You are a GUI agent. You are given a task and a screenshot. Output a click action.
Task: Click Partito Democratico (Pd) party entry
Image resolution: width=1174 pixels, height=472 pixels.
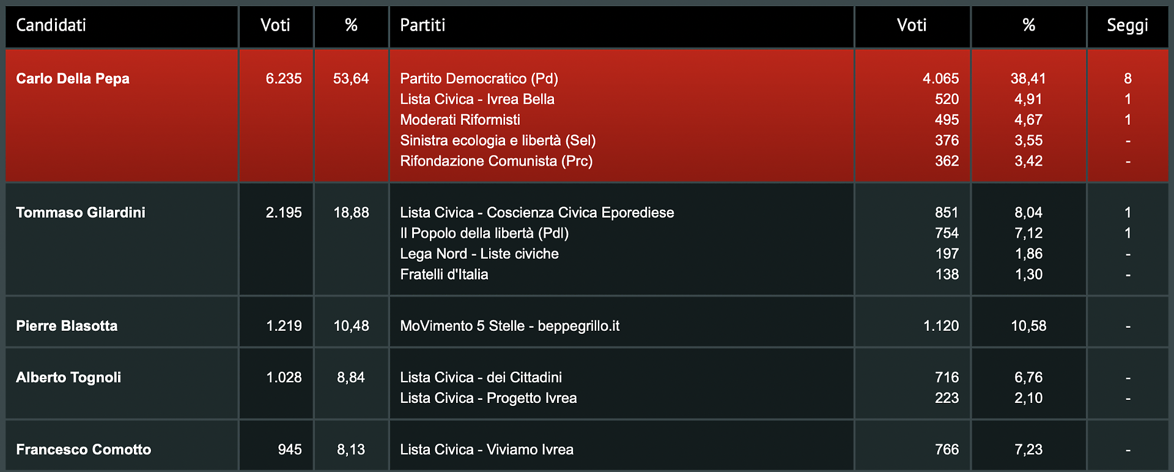479,79
